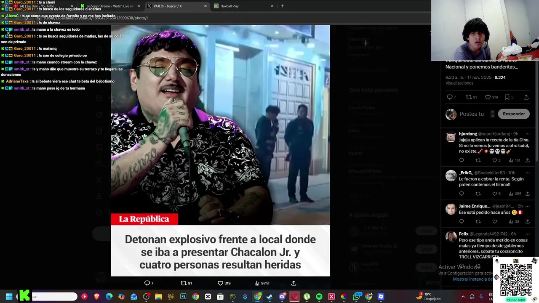Click the tweet date '17 nov. 2025'
This screenshot has height=303, width=539.
[x=478, y=77]
